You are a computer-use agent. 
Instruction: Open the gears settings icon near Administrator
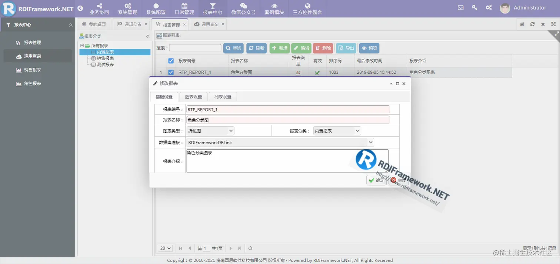pyautogui.click(x=489, y=7)
